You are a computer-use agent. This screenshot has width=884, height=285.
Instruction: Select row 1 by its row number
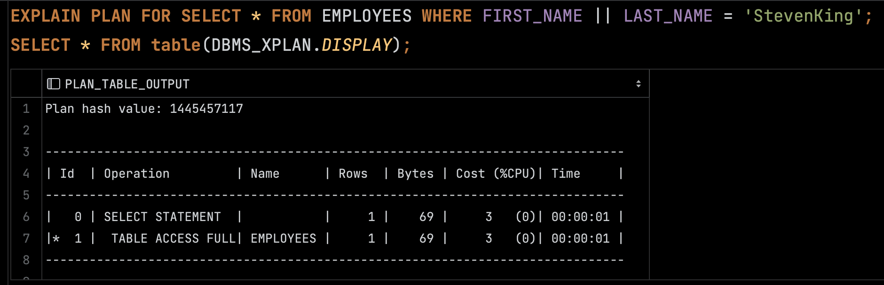26,109
